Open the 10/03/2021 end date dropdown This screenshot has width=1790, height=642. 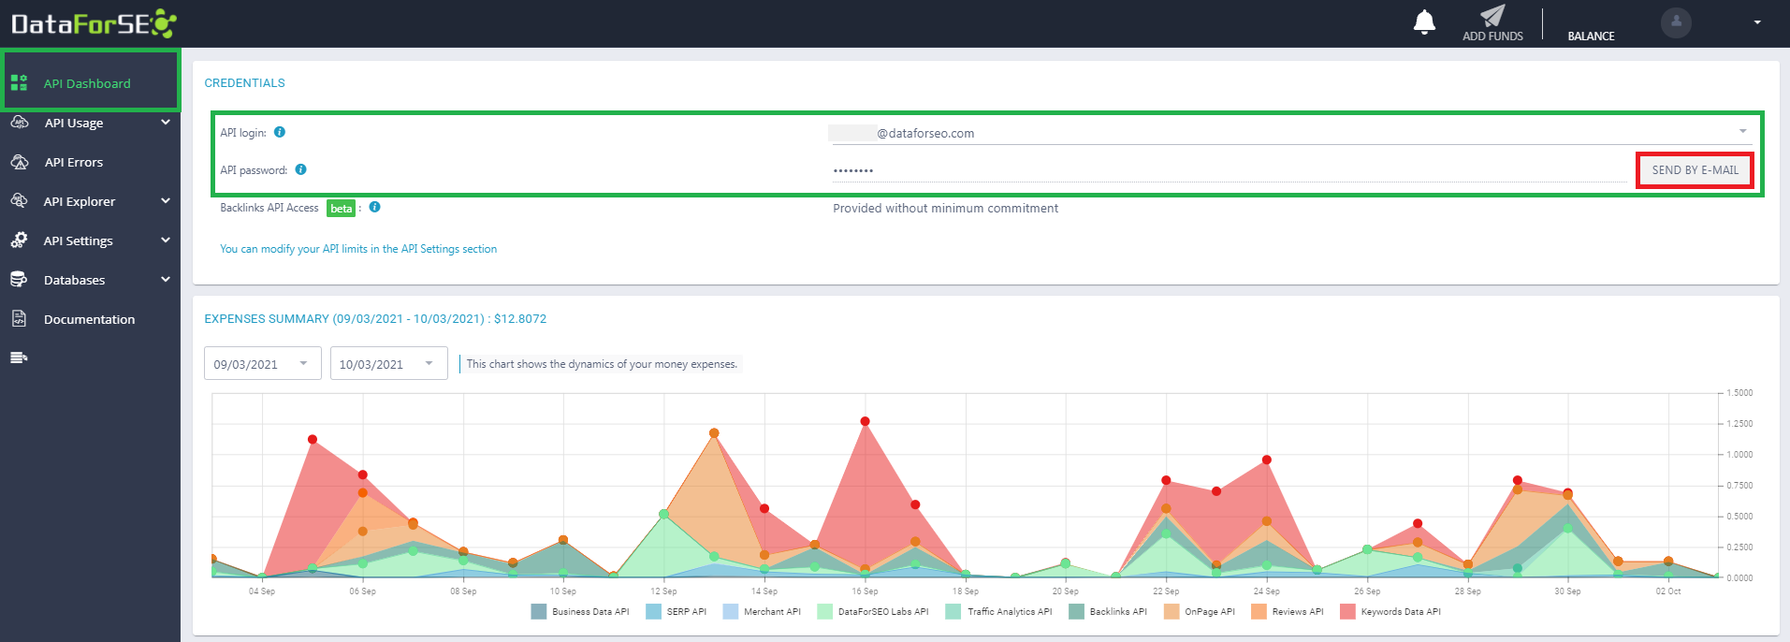[x=388, y=364]
